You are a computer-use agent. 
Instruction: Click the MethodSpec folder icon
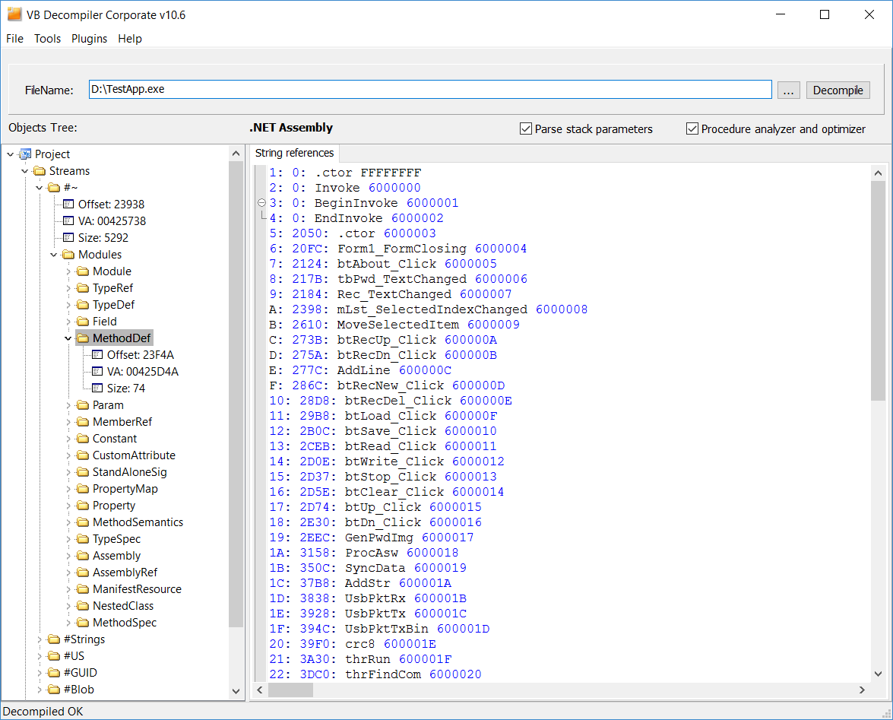coord(83,623)
